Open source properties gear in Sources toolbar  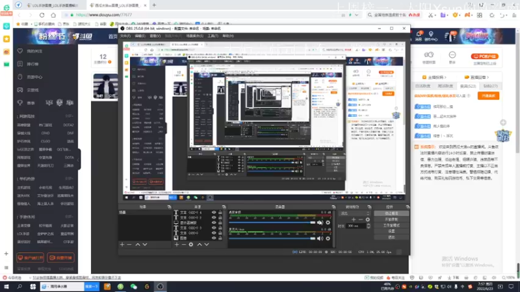point(191,245)
